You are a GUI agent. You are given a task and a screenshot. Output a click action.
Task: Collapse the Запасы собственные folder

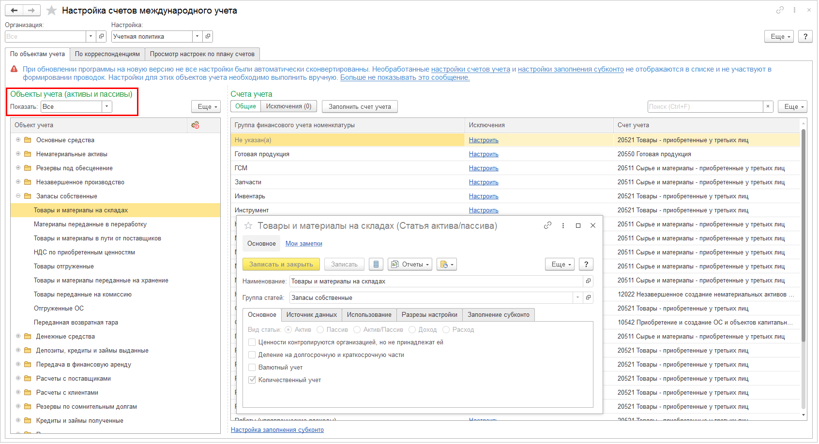tap(18, 196)
